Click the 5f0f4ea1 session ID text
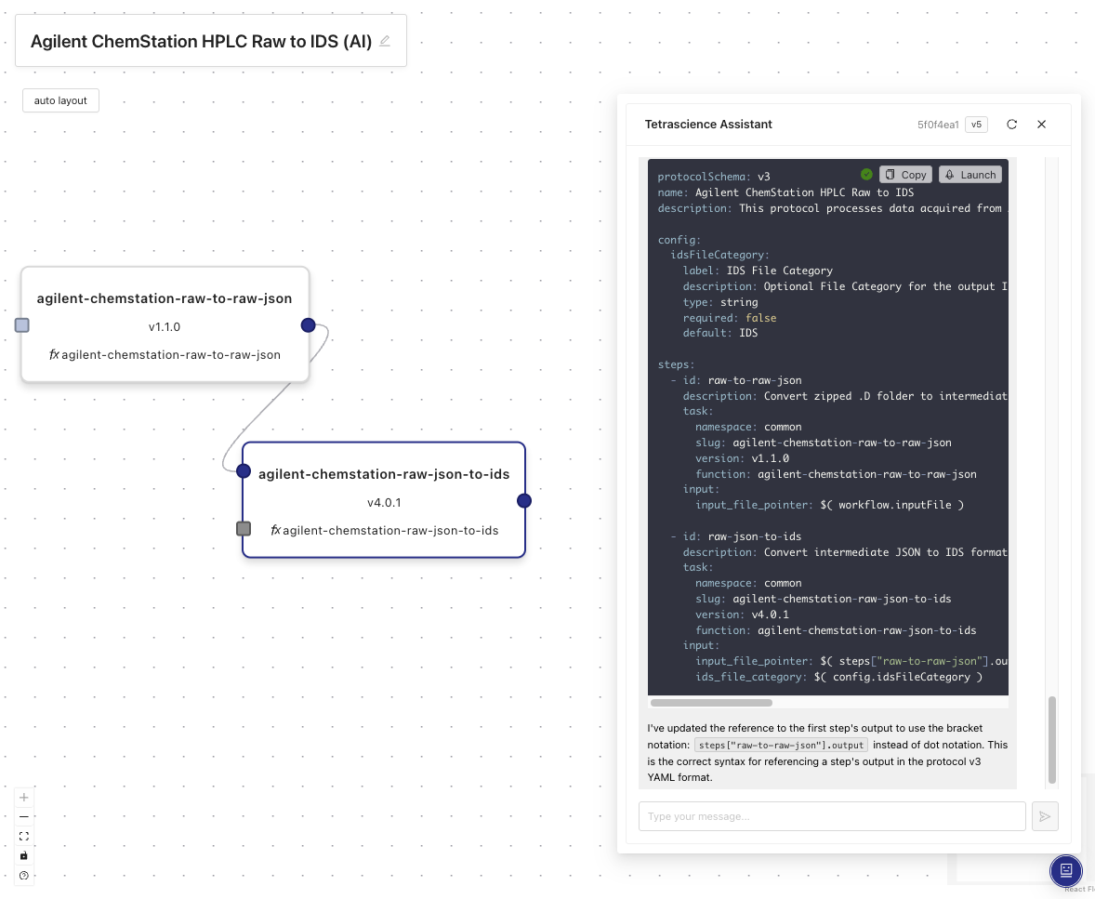Viewport: 1095px width, 899px height. [x=938, y=125]
